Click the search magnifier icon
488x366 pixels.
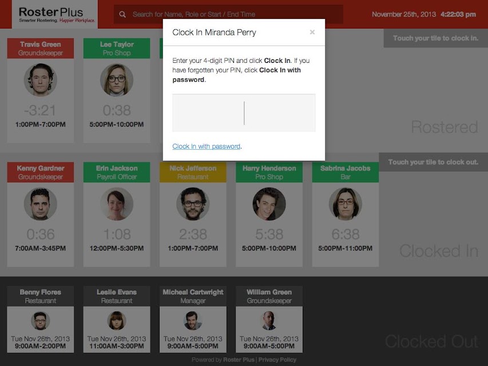pyautogui.click(x=122, y=14)
